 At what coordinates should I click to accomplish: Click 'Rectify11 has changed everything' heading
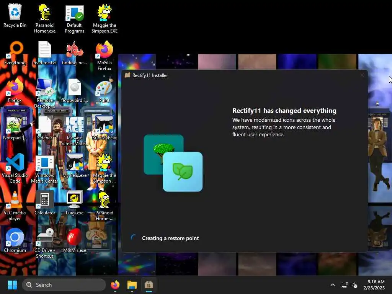284,111
